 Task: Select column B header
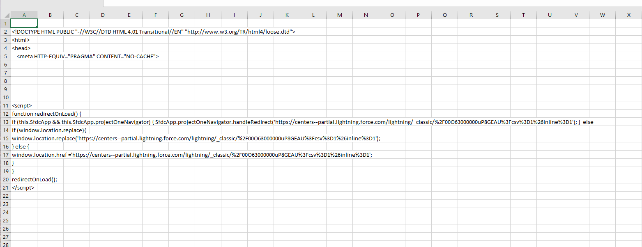pyautogui.click(x=50, y=15)
